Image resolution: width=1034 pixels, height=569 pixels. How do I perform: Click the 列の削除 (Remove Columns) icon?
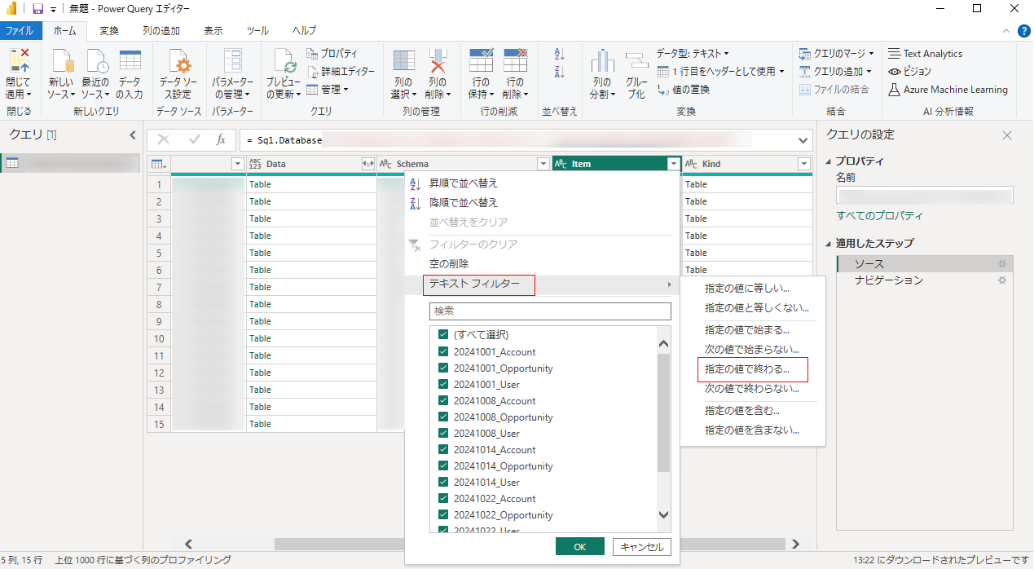tap(438, 63)
